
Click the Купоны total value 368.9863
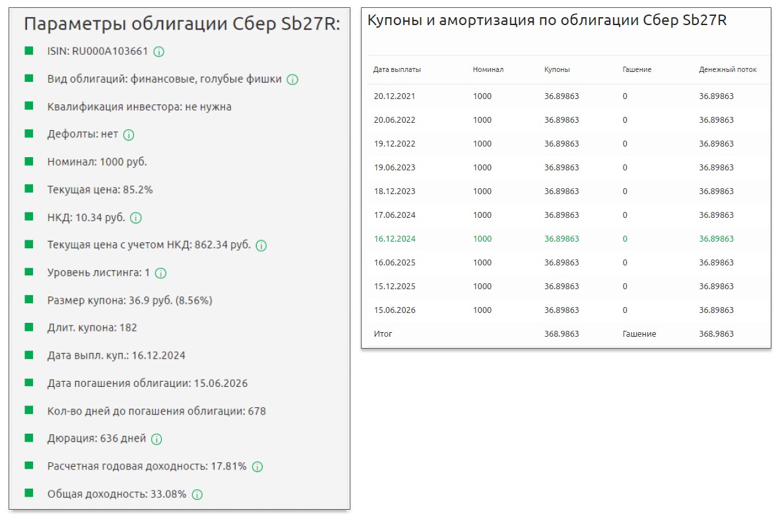click(562, 334)
